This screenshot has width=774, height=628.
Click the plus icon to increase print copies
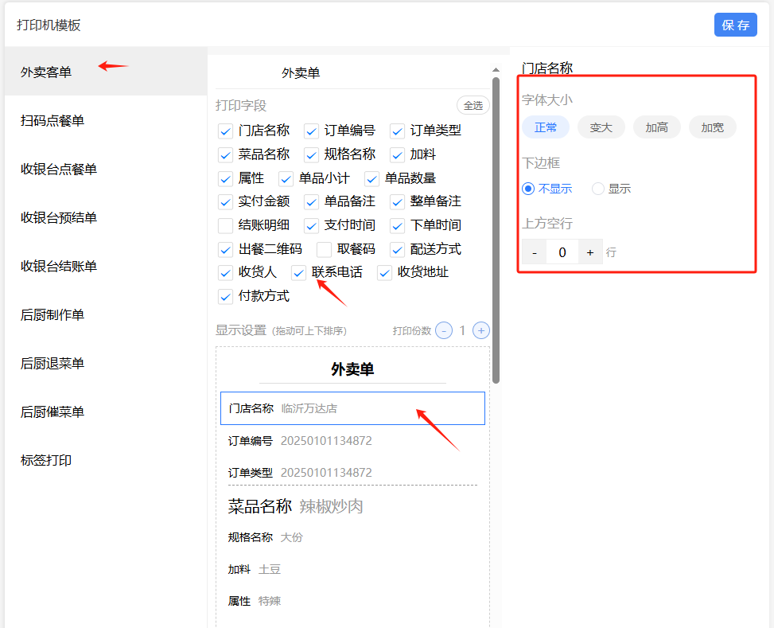pos(480,330)
